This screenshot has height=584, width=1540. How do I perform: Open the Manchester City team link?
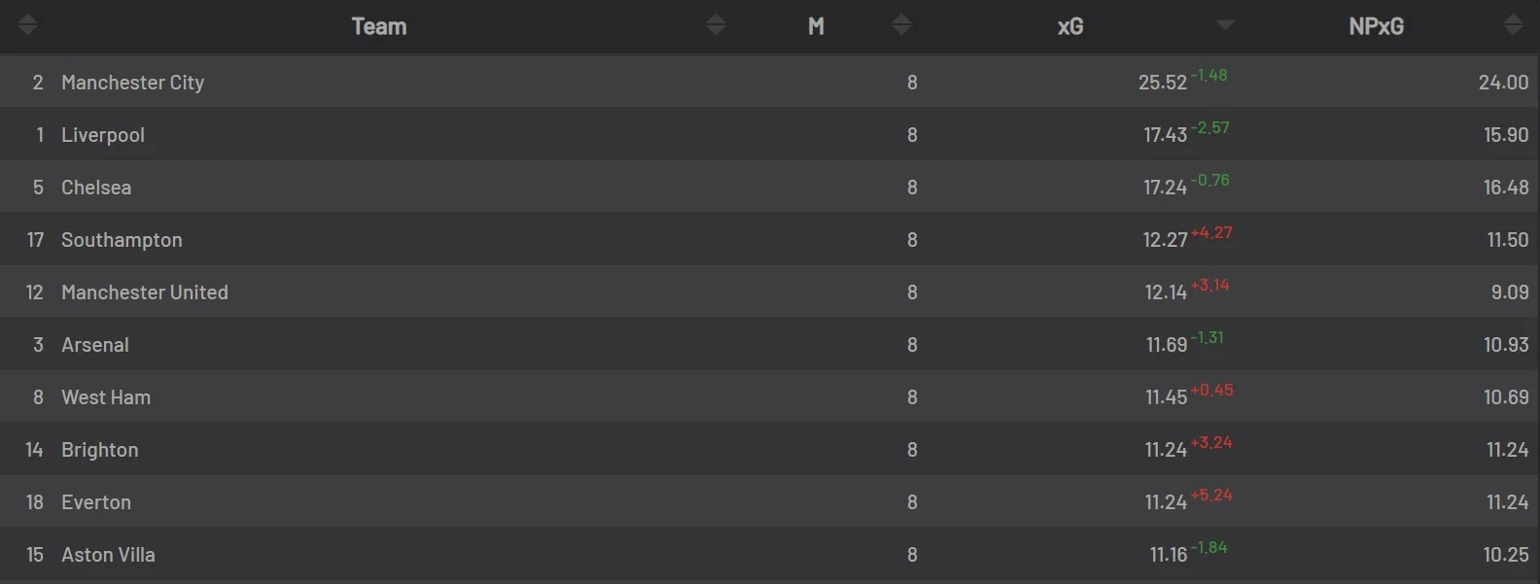point(132,83)
